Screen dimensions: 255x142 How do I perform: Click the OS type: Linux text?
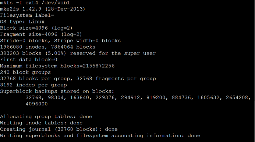(x=22, y=22)
